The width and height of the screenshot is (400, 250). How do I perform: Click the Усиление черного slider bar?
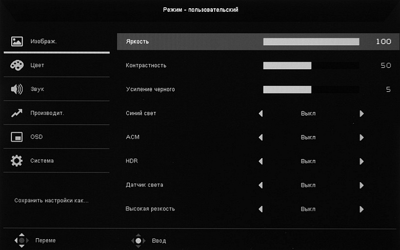(311, 89)
